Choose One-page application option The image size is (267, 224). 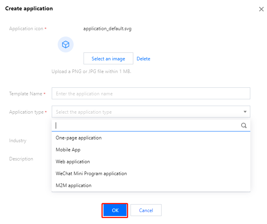point(79,138)
